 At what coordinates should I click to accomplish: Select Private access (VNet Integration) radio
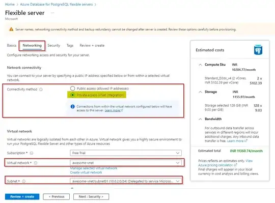(x=72, y=95)
